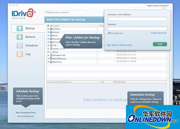This screenshot has height=129, width=180.
Task: Click the lower pane Size column header
Action: click(x=103, y=82)
